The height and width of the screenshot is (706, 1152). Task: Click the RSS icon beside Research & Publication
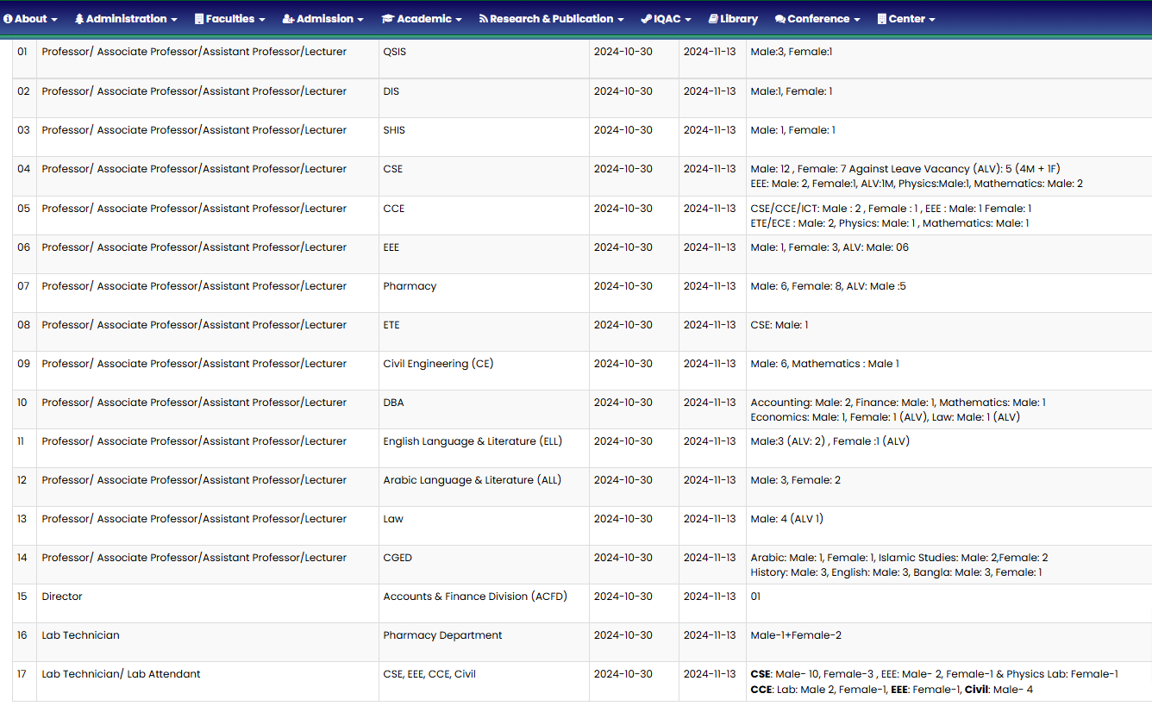[484, 19]
